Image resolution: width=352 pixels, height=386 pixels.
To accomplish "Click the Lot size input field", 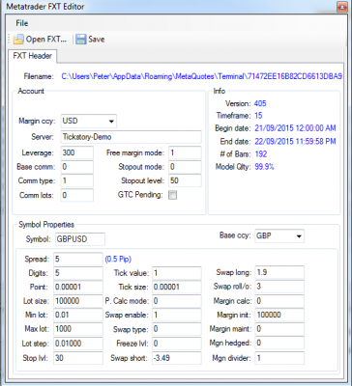I will click(78, 301).
